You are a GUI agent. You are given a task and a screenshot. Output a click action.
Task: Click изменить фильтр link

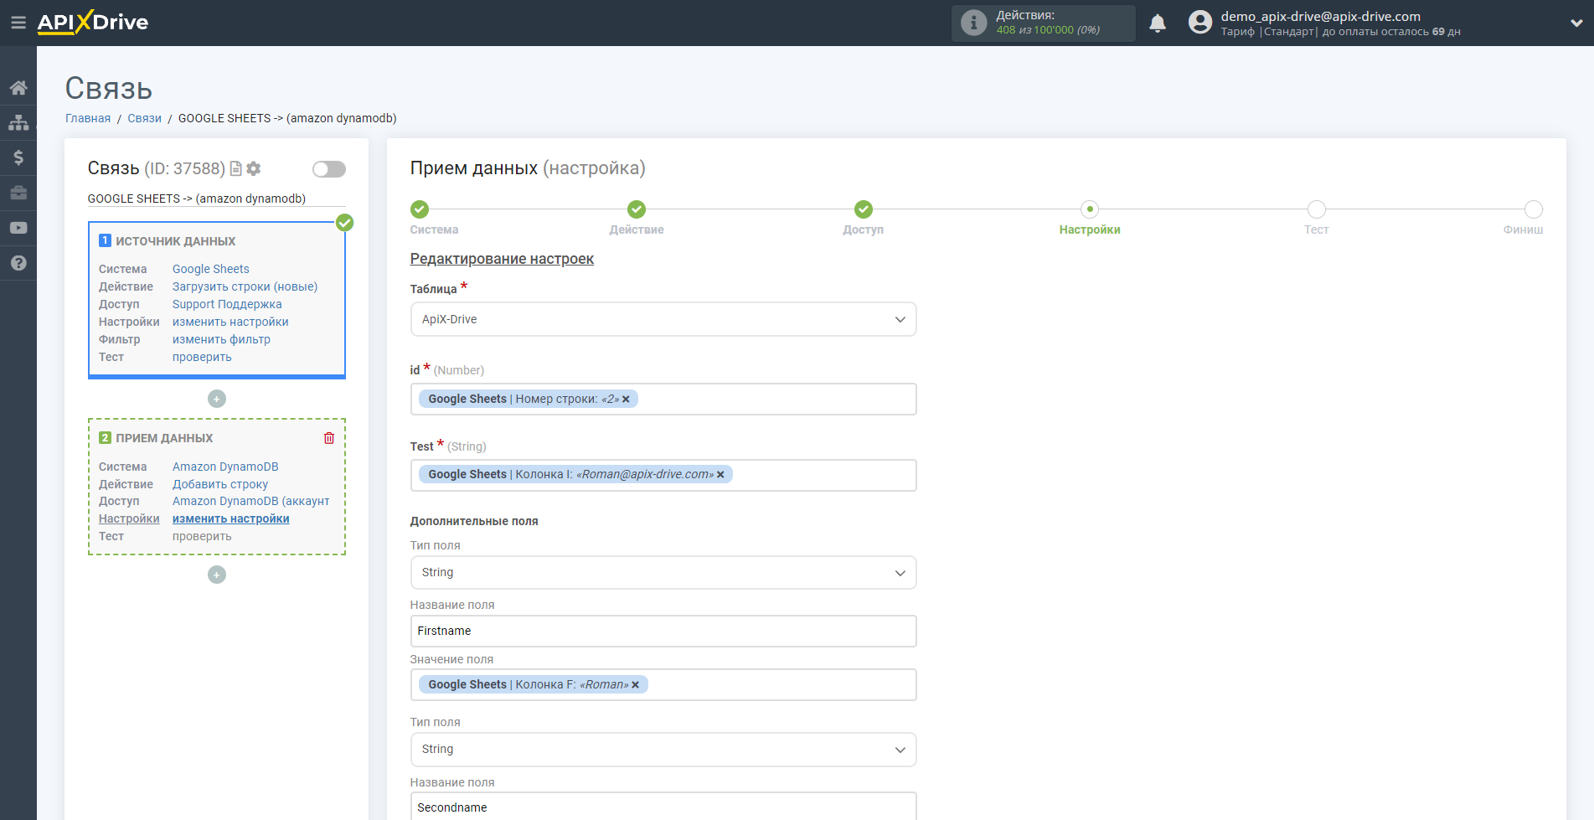(221, 339)
